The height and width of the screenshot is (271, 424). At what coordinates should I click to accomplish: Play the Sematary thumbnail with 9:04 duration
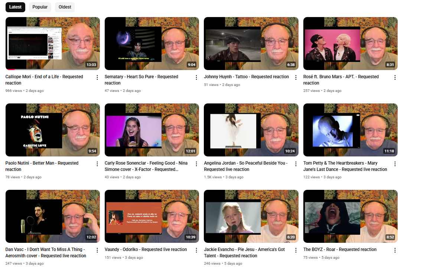pyautogui.click(x=152, y=43)
